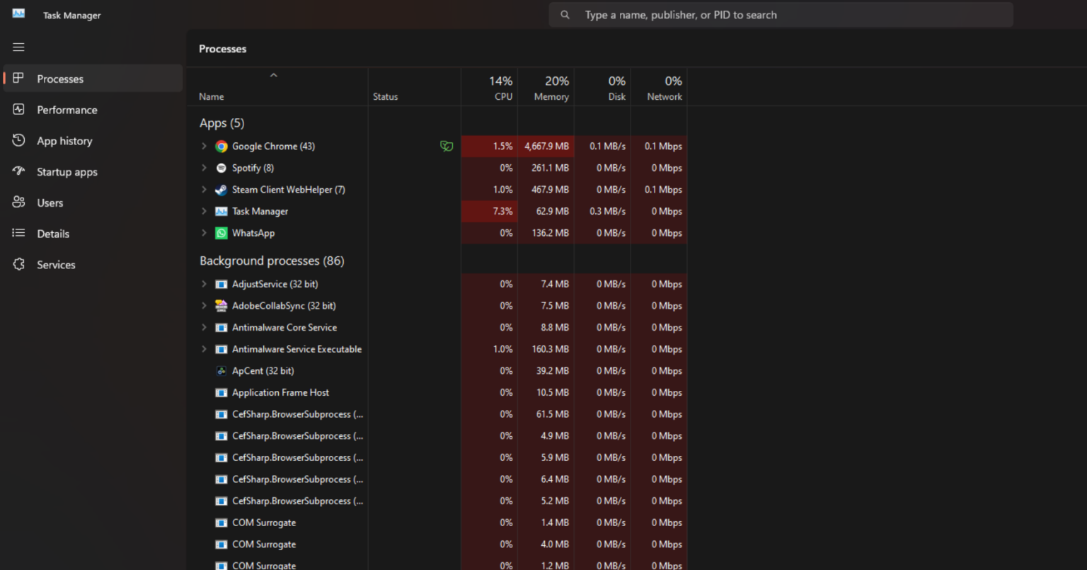Select Task Manager's 7.3% CPU cell

pyautogui.click(x=489, y=211)
